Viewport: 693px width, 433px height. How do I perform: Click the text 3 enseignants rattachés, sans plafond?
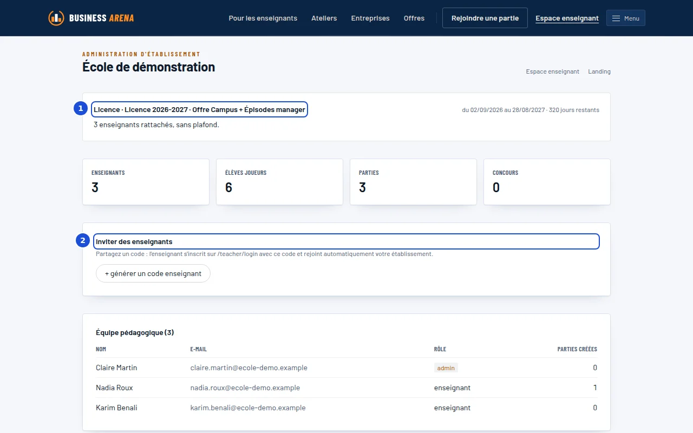(156, 124)
